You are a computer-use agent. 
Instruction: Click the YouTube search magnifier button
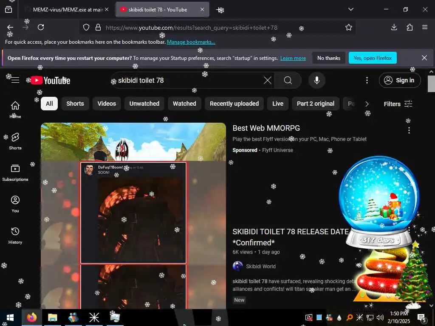pos(288,80)
